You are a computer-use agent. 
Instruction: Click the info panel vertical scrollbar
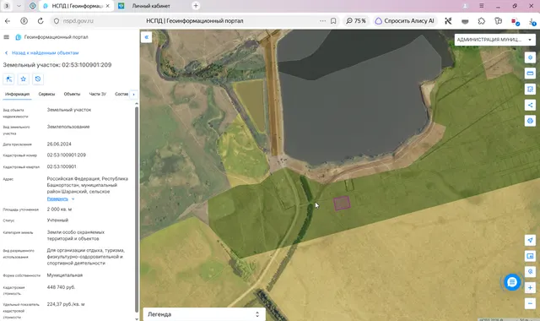click(137, 209)
